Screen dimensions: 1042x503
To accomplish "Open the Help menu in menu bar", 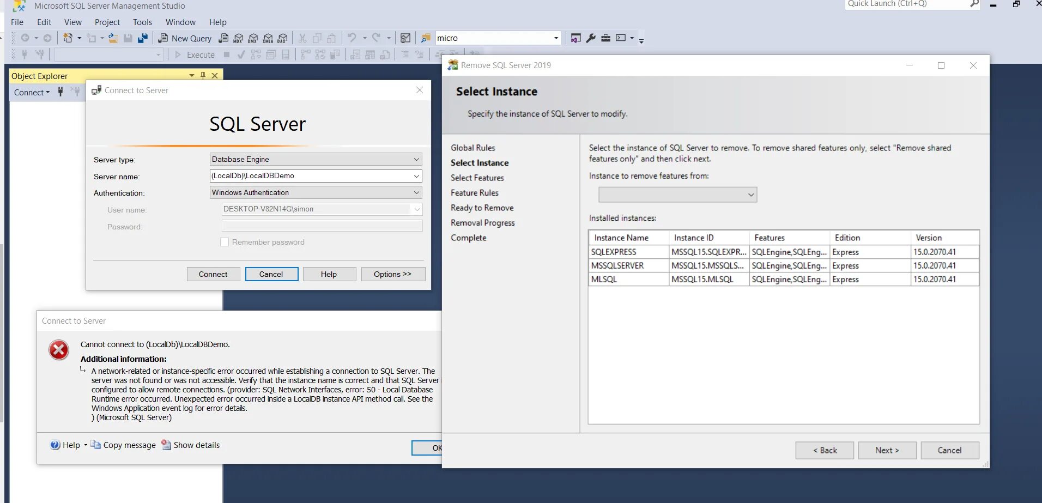I will click(x=218, y=22).
